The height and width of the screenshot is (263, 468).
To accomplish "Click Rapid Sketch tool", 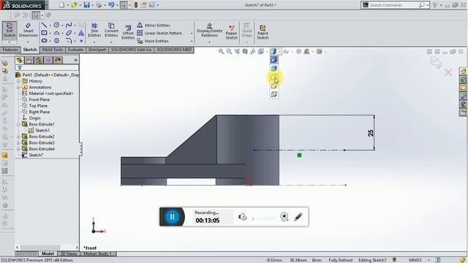I will [263, 32].
